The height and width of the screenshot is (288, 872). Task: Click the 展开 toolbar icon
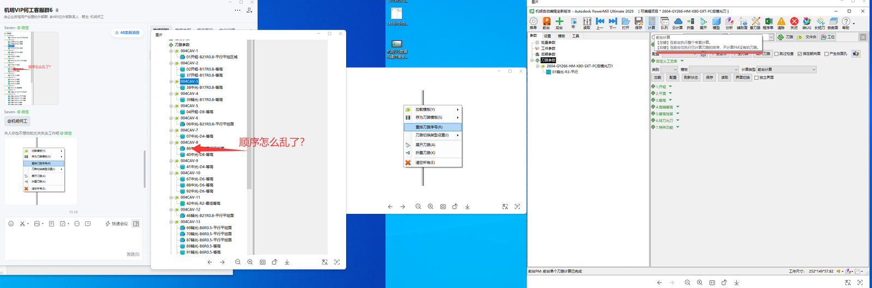703,23
